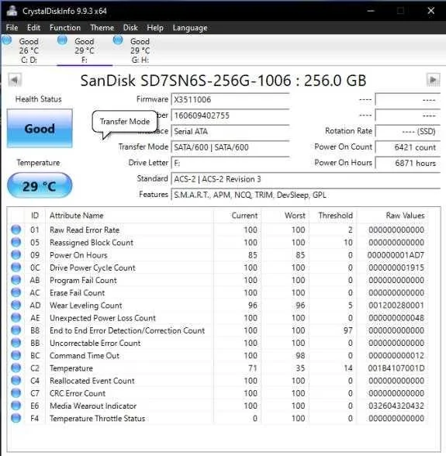Image resolution: width=446 pixels, height=456 pixels.
Task: Click the Features field with S.M.A.R.T., APM
Action: tap(306, 195)
